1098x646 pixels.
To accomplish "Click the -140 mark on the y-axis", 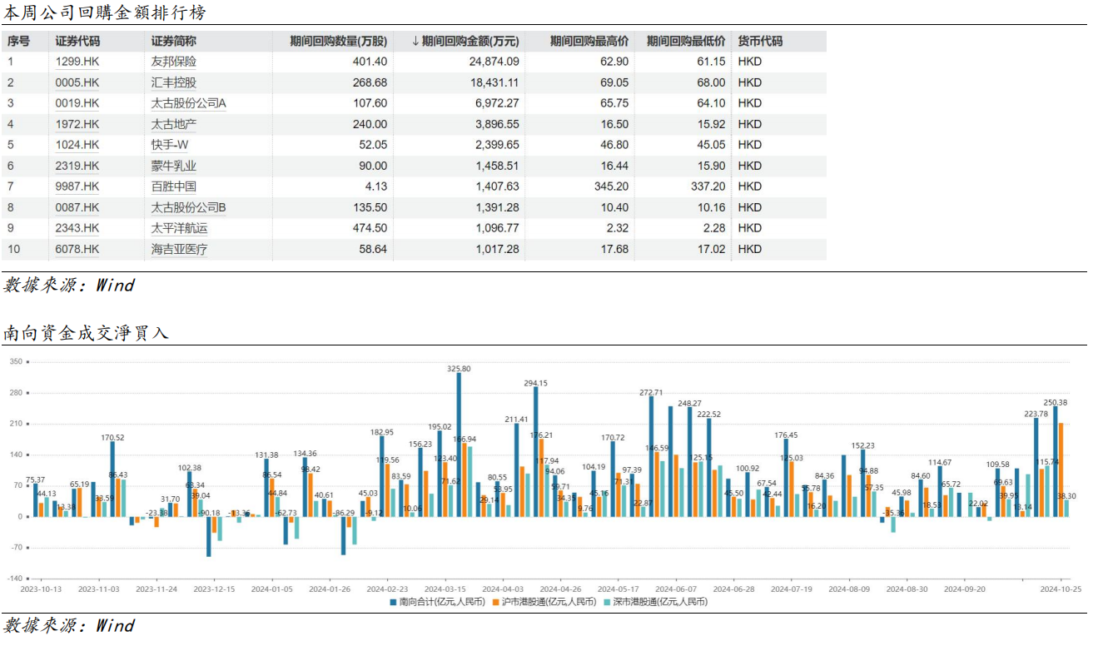I will click(x=14, y=578).
